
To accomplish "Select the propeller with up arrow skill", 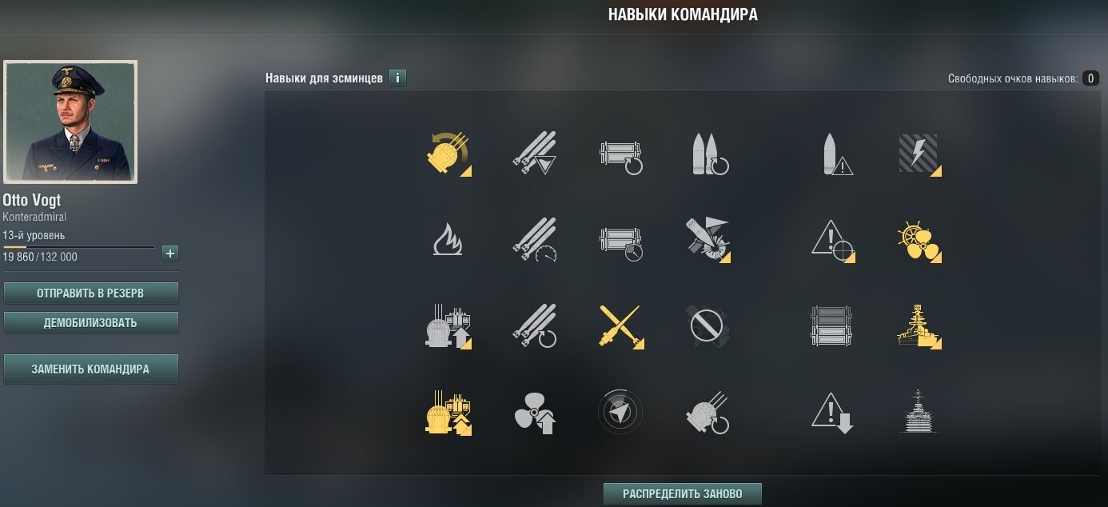I will pos(535,413).
